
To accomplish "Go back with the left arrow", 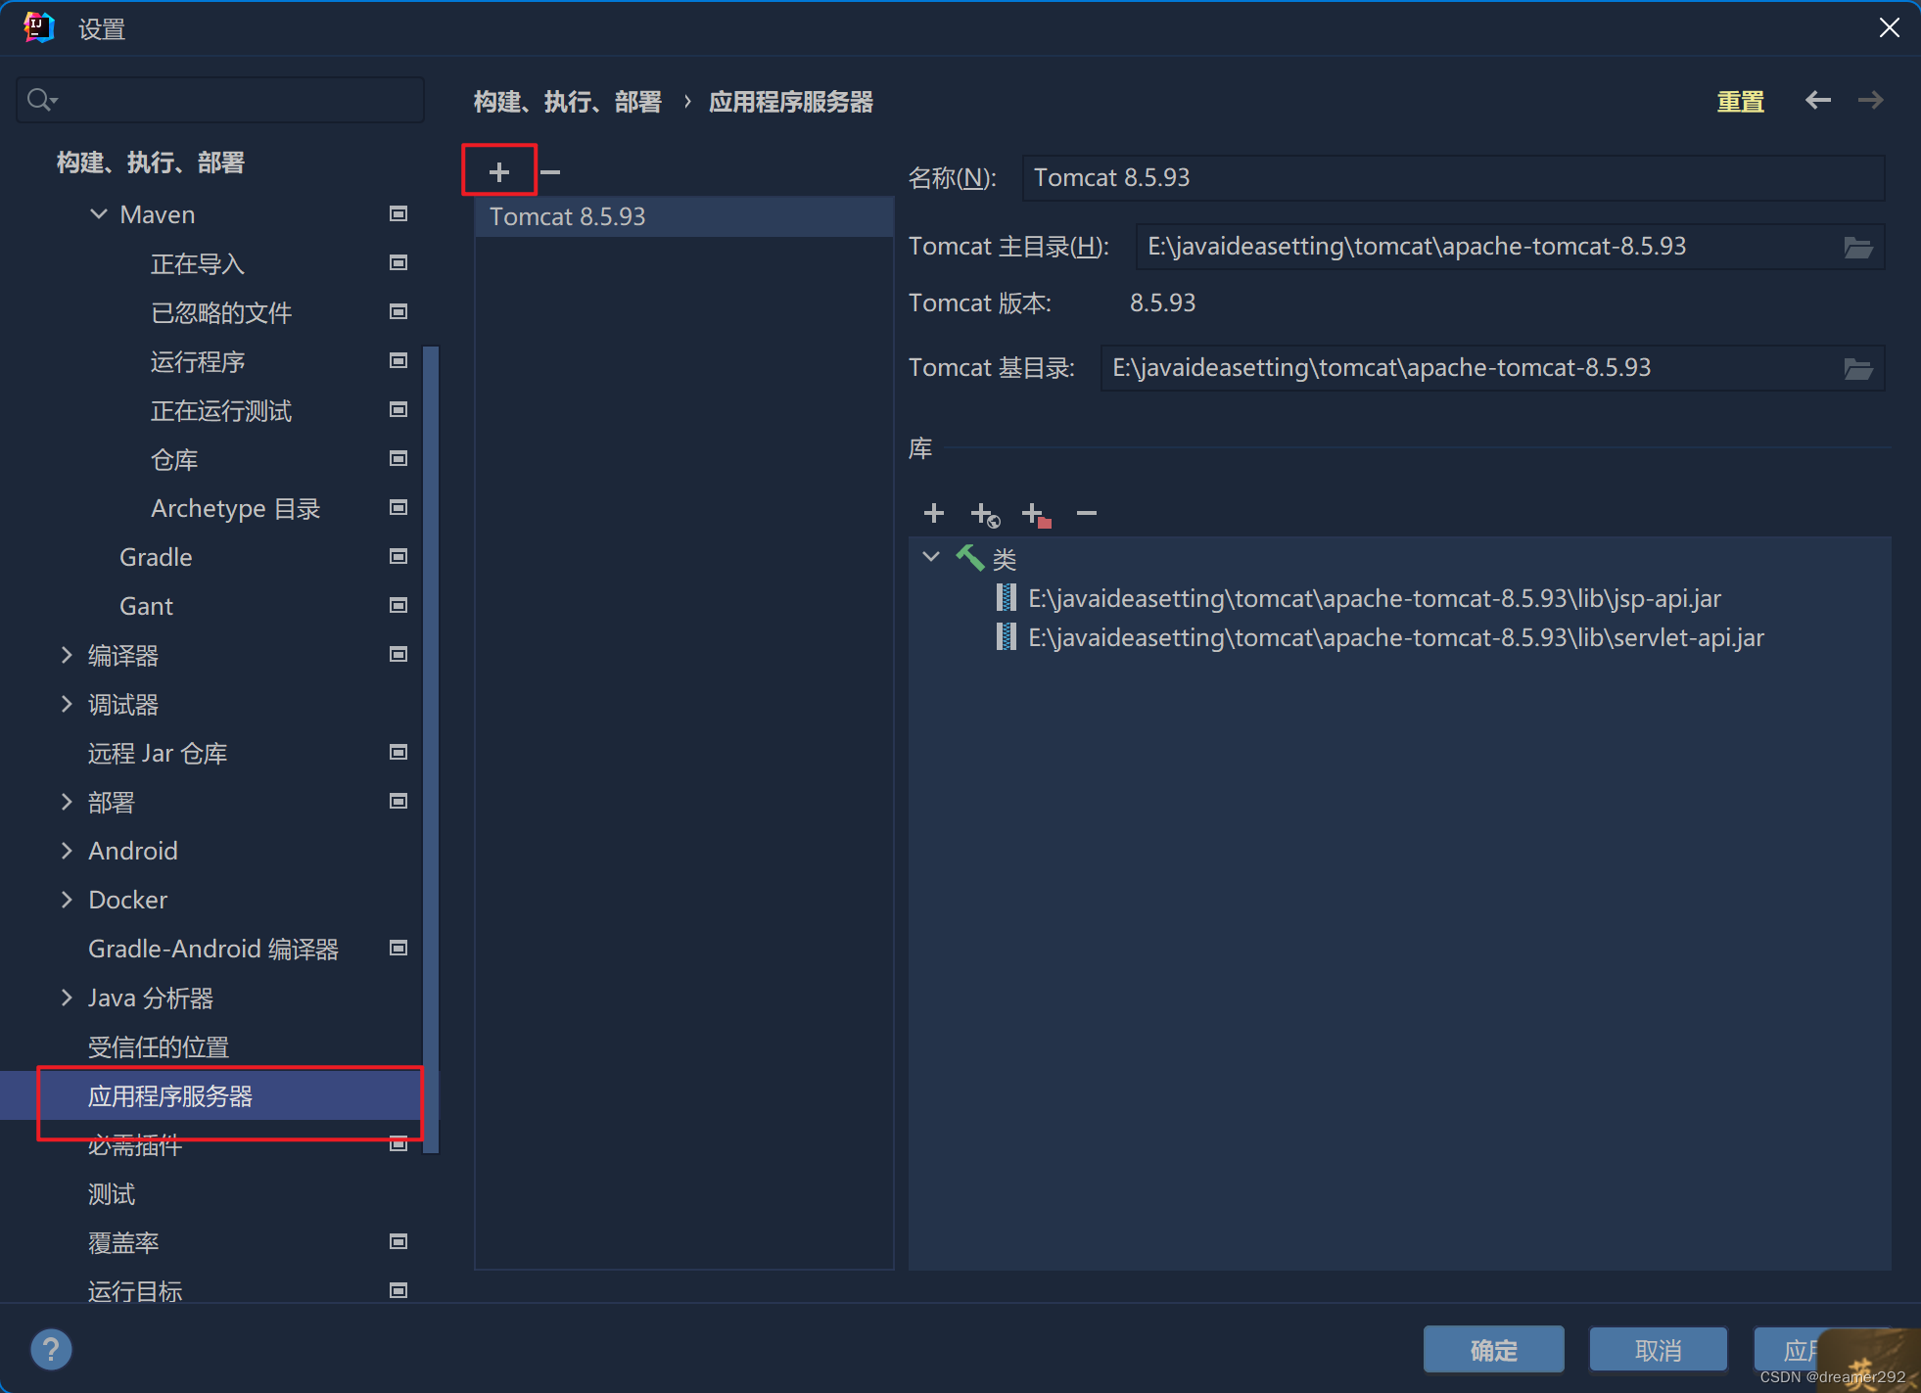I will (x=1818, y=101).
